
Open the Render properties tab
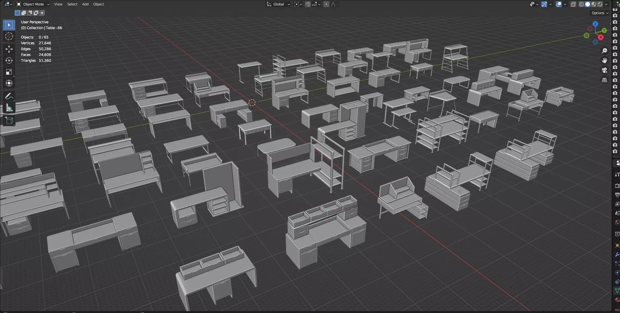(x=617, y=186)
